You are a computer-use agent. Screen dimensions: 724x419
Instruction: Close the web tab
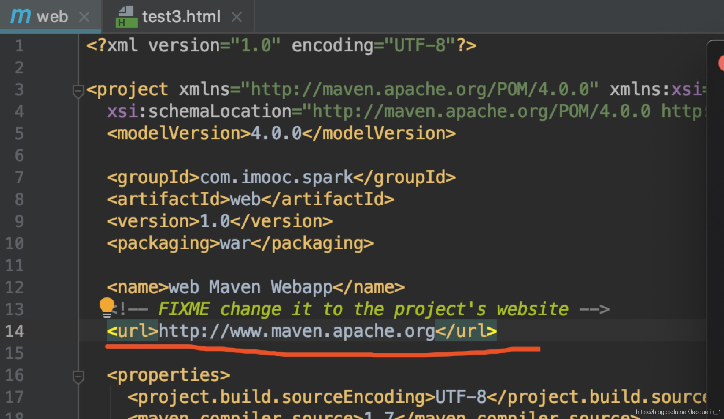(x=84, y=17)
